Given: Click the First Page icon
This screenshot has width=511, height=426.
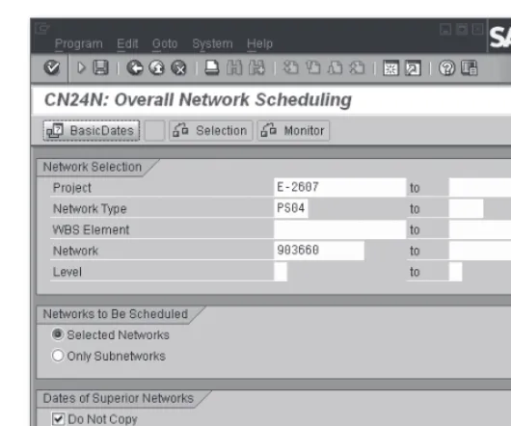Looking at the screenshot, I should (x=291, y=68).
